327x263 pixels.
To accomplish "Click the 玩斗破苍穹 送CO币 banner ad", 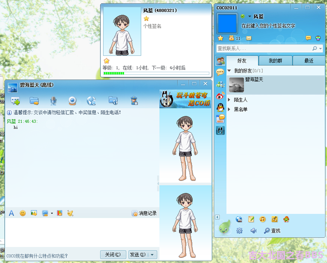I will tap(185, 99).
